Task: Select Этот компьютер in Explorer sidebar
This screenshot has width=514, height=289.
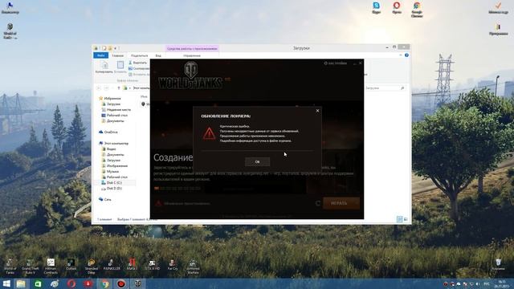Action: (x=114, y=144)
